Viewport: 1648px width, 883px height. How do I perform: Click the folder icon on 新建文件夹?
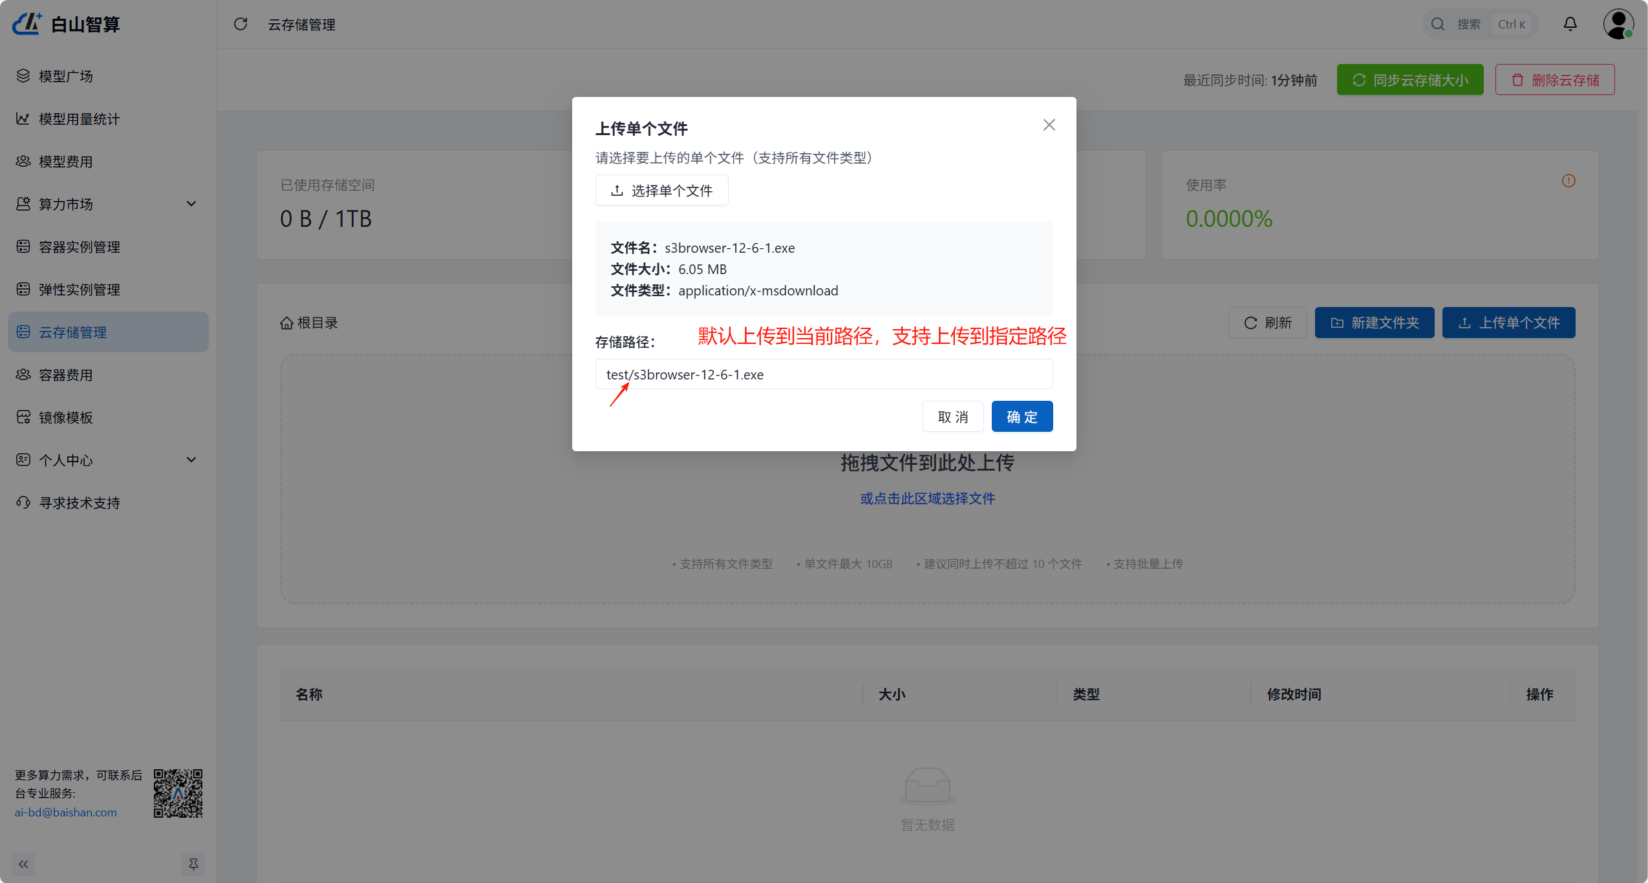click(x=1338, y=323)
